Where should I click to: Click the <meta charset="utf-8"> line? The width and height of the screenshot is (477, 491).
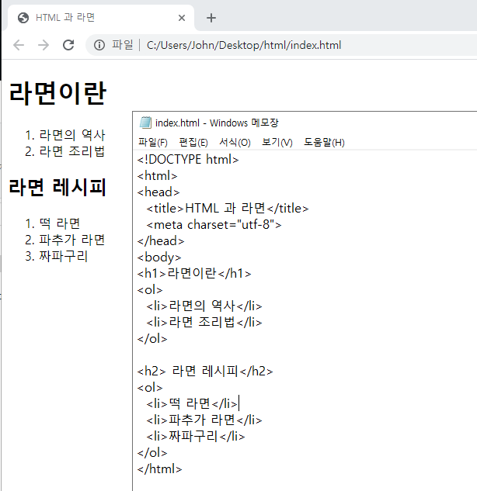214,224
